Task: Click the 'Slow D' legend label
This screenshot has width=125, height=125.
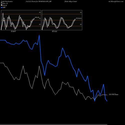Action: 5,3
